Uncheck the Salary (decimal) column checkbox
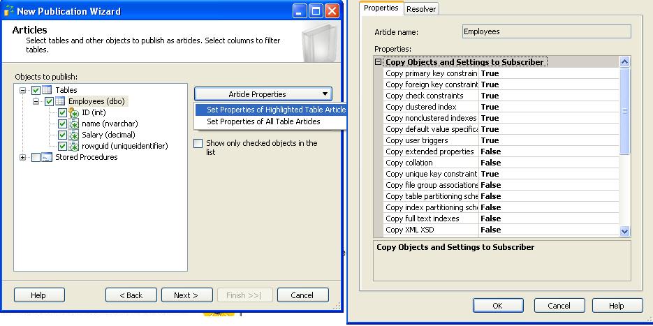This screenshot has width=653, height=326. [x=62, y=135]
